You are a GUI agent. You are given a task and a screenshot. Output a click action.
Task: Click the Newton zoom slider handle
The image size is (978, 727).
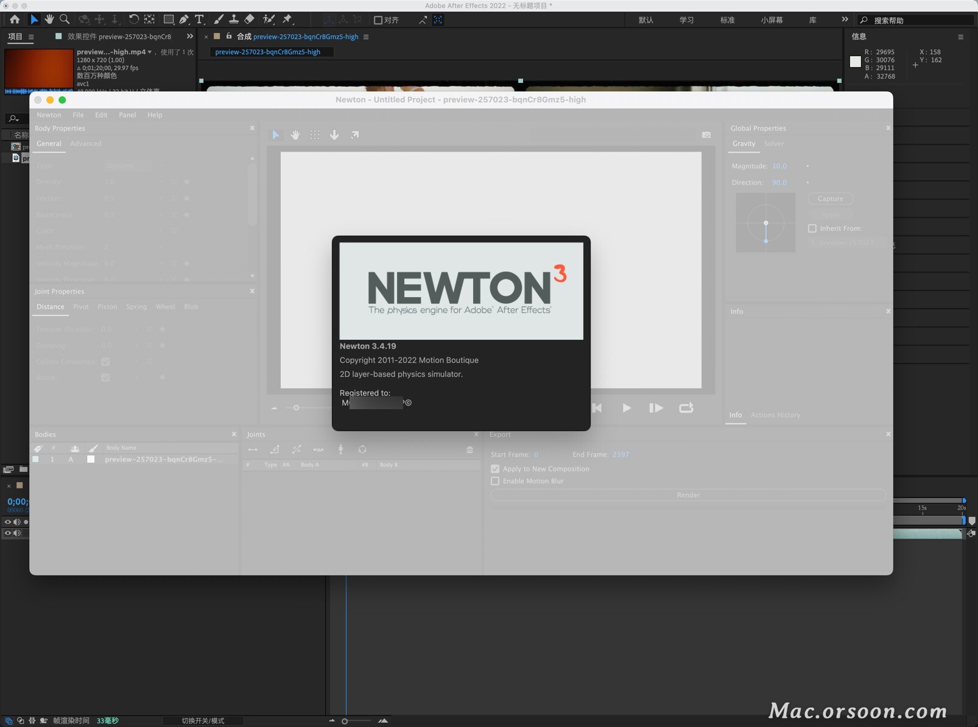(297, 407)
